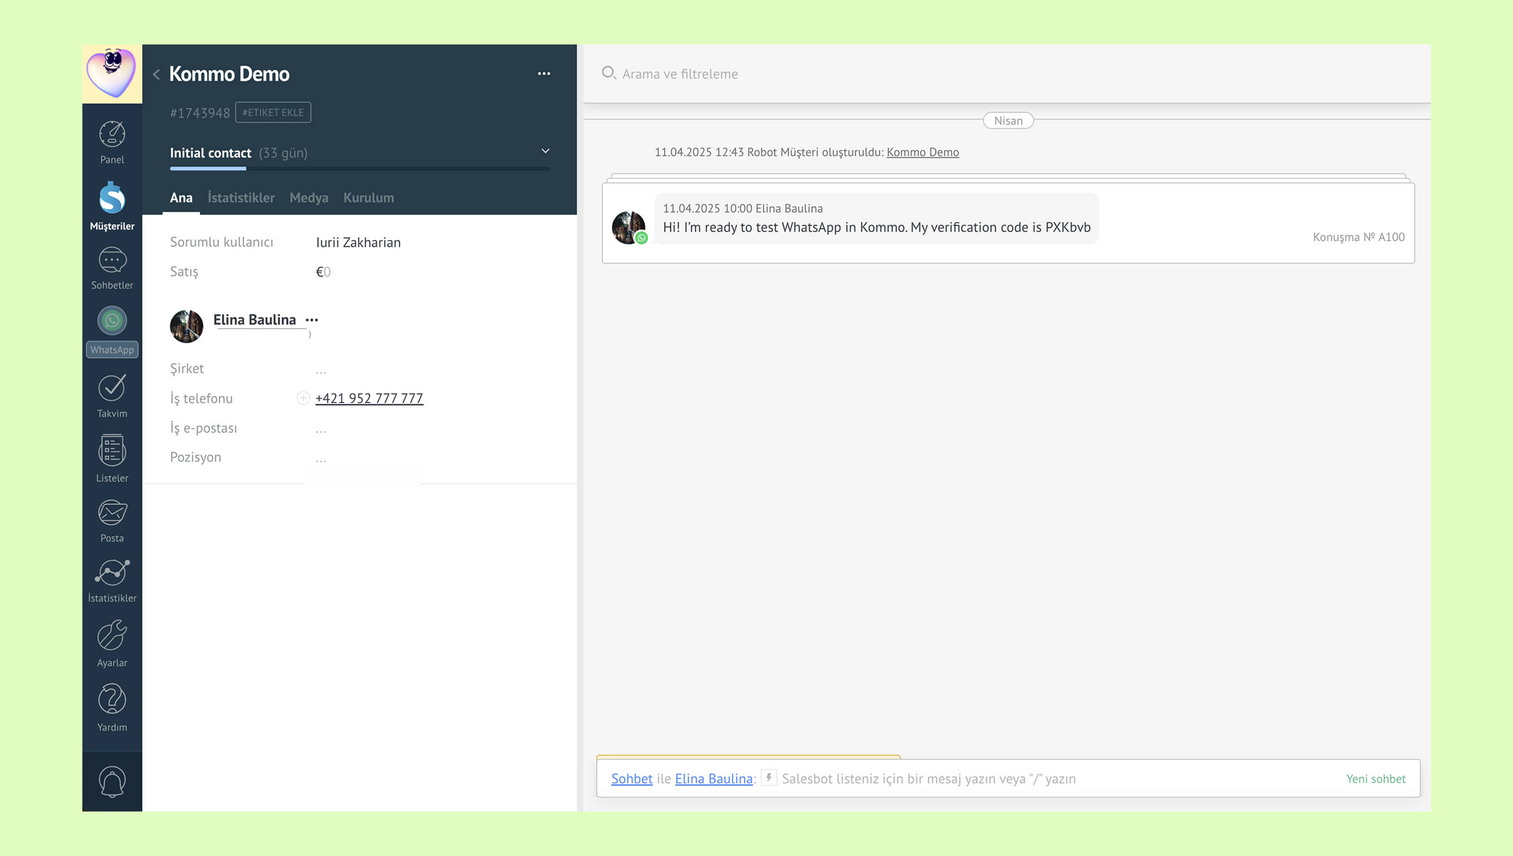Click lead ID #1743948
The height and width of the screenshot is (856, 1513).
pos(200,113)
